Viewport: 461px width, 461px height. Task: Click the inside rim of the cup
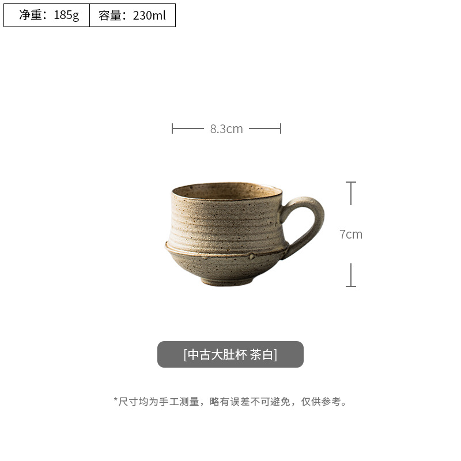point(227,191)
